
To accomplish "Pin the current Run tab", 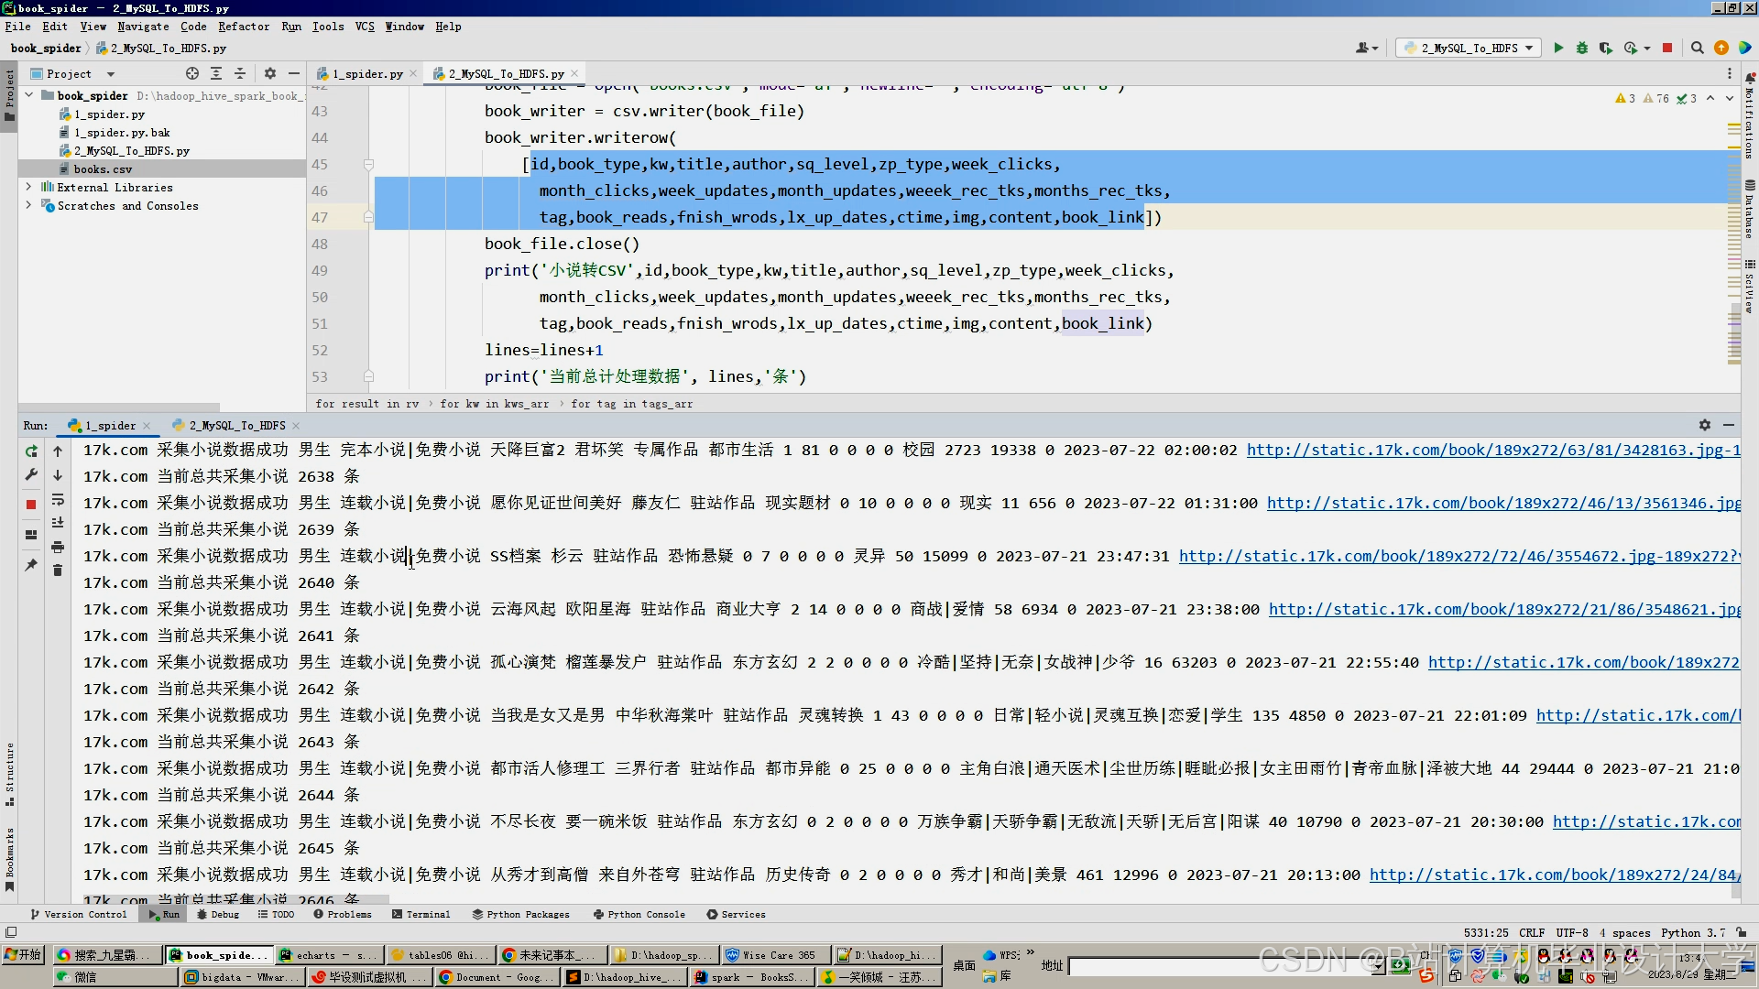I will tap(31, 565).
